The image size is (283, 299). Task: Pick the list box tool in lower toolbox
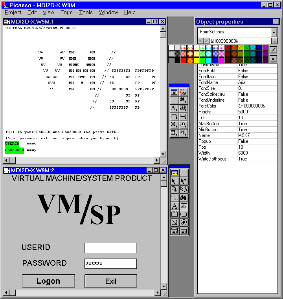184,231
